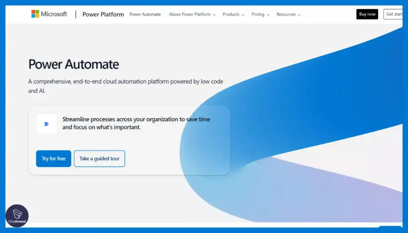
Task: Select the Power Automate nav item
Action: [x=145, y=14]
